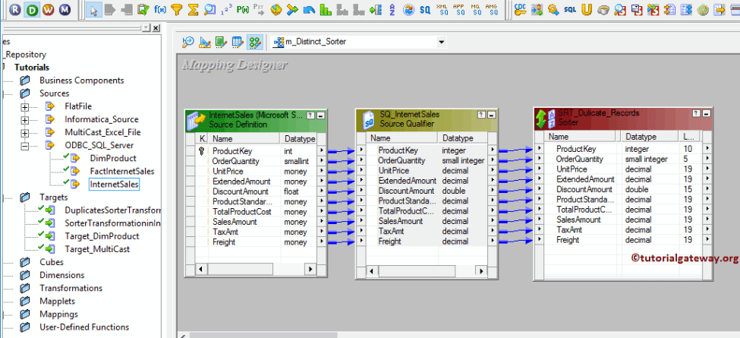
Task: Add APP Source Qualifier icon
Action: [x=459, y=9]
